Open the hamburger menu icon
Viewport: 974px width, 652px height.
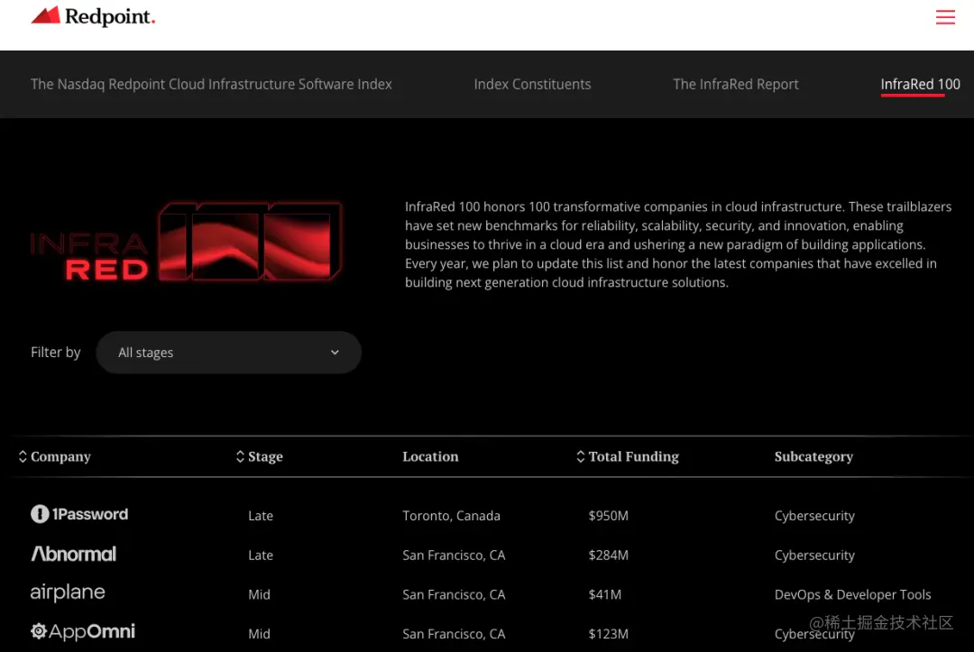pos(945,17)
